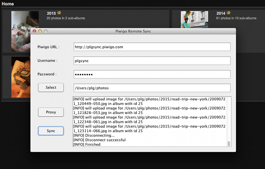Start synchronization with the Sync button

51,131
